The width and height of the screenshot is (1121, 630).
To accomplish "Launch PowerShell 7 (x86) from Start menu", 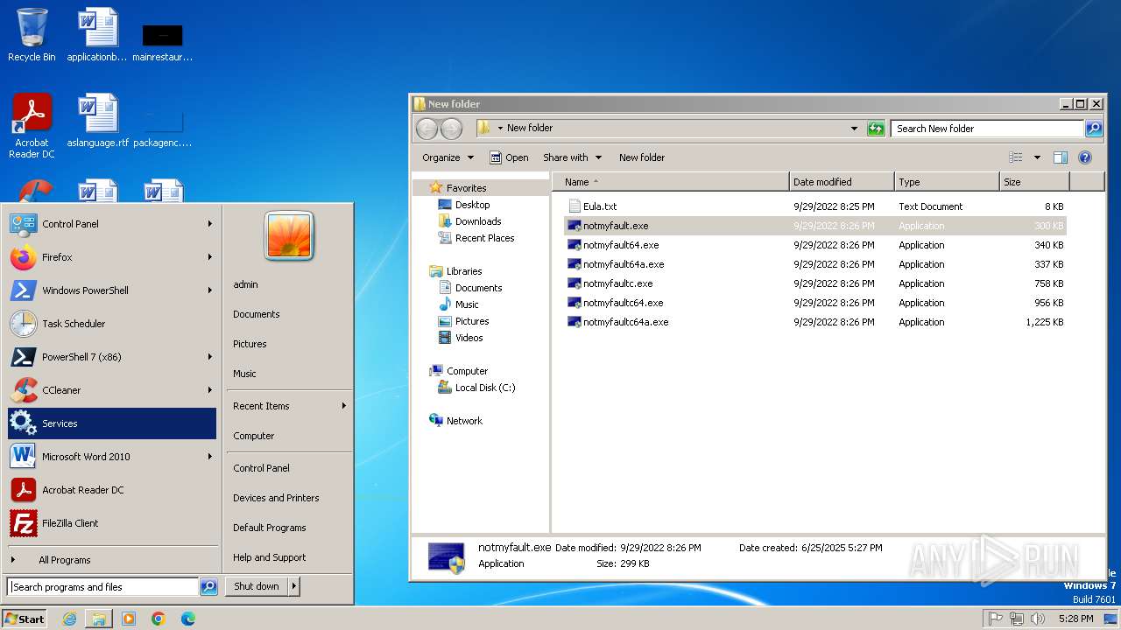I will [111, 357].
